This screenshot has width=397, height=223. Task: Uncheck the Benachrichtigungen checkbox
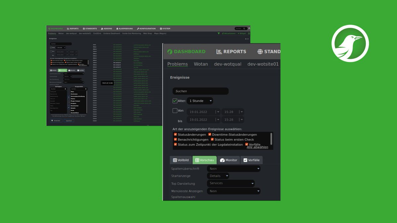[176, 139]
